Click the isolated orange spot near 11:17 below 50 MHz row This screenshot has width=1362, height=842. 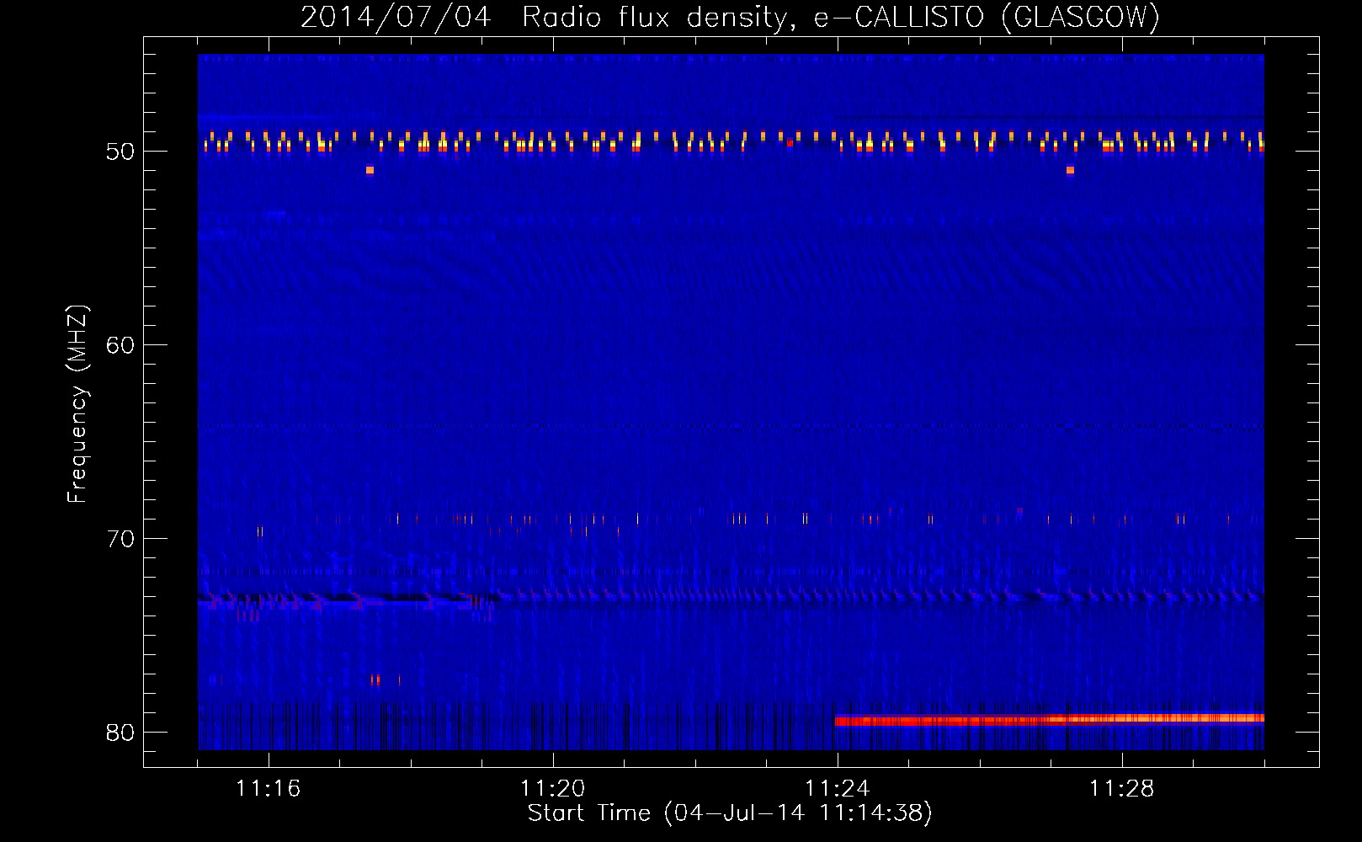click(370, 170)
